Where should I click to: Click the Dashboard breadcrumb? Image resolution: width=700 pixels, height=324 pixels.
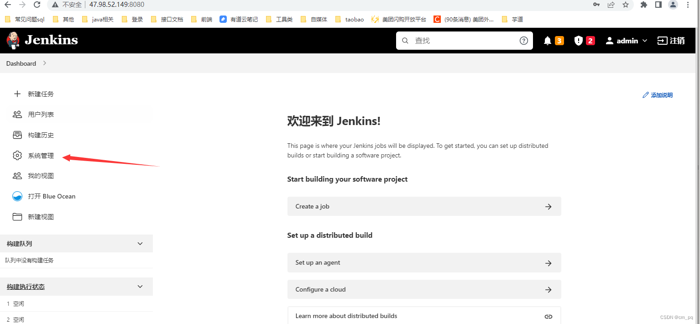tap(21, 63)
